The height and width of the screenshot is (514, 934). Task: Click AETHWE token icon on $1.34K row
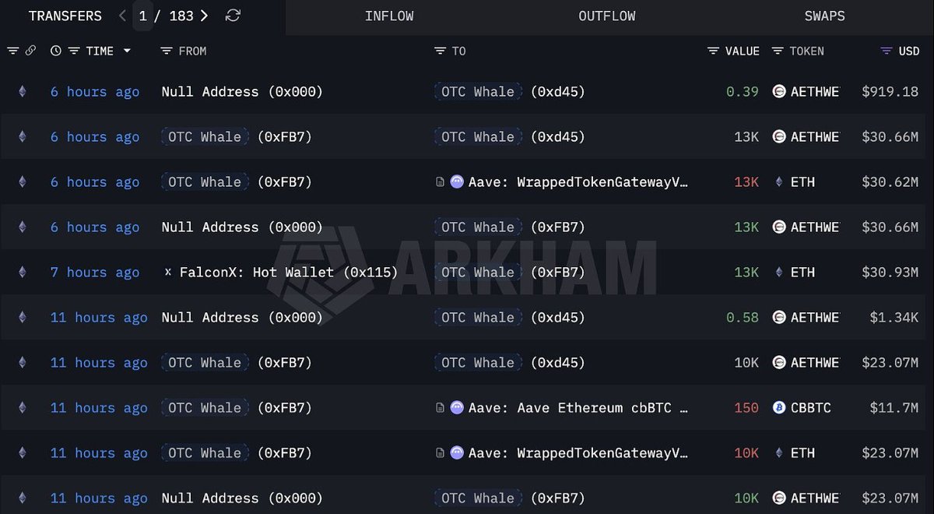(778, 317)
